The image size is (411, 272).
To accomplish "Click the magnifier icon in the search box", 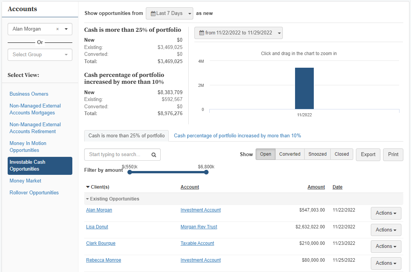I will [153, 155].
